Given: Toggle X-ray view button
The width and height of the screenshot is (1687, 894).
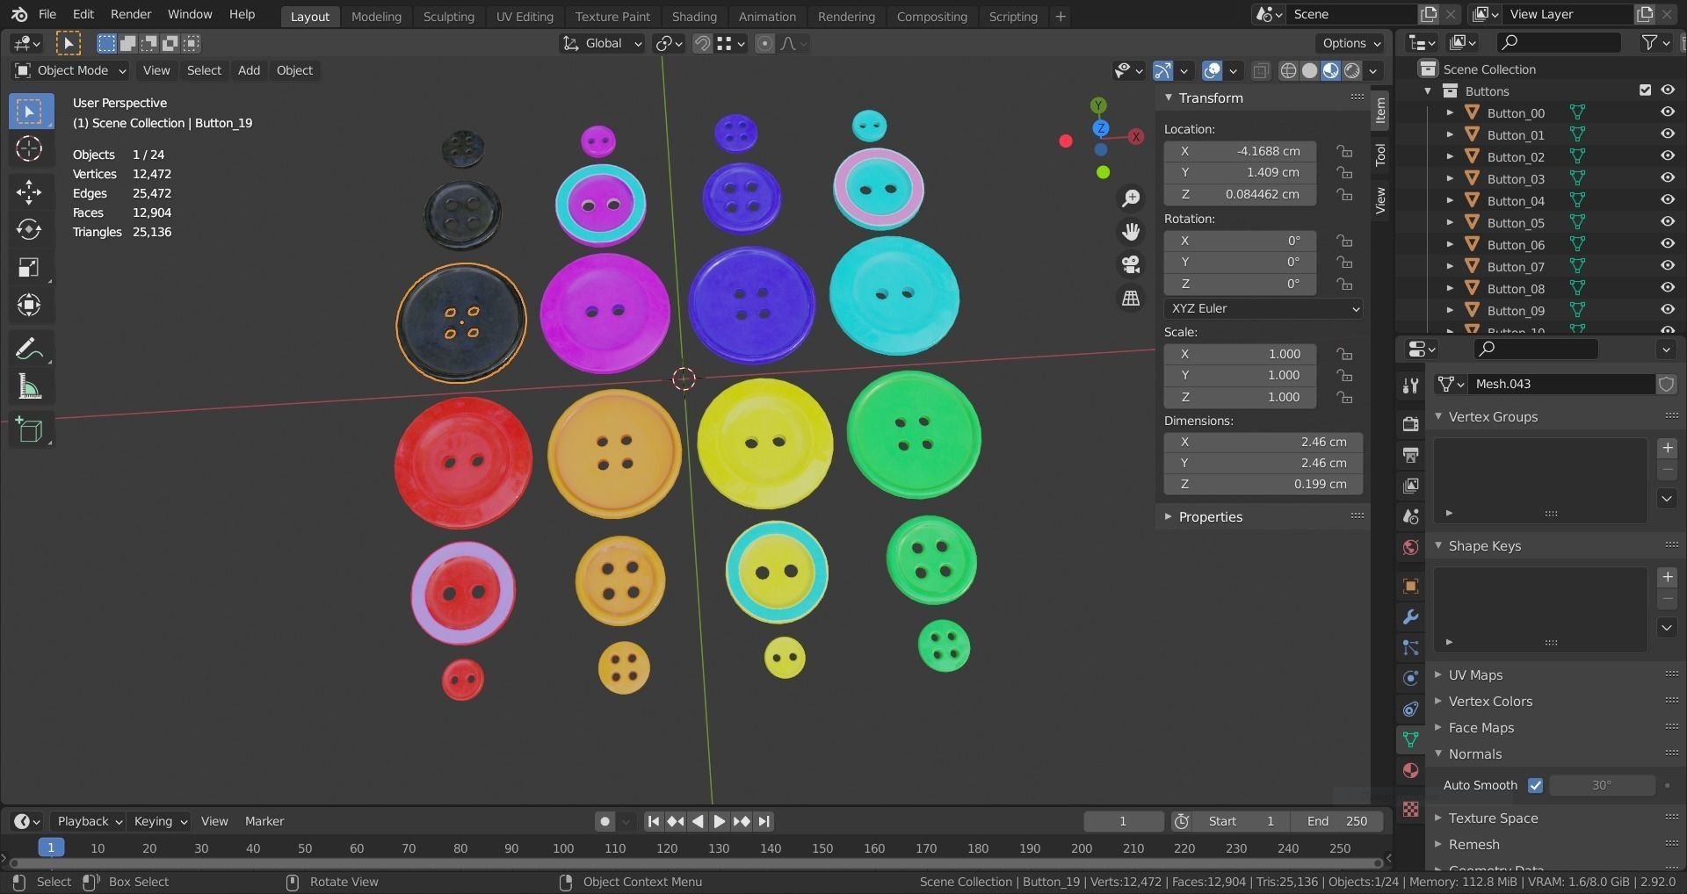Looking at the screenshot, I should point(1260,71).
